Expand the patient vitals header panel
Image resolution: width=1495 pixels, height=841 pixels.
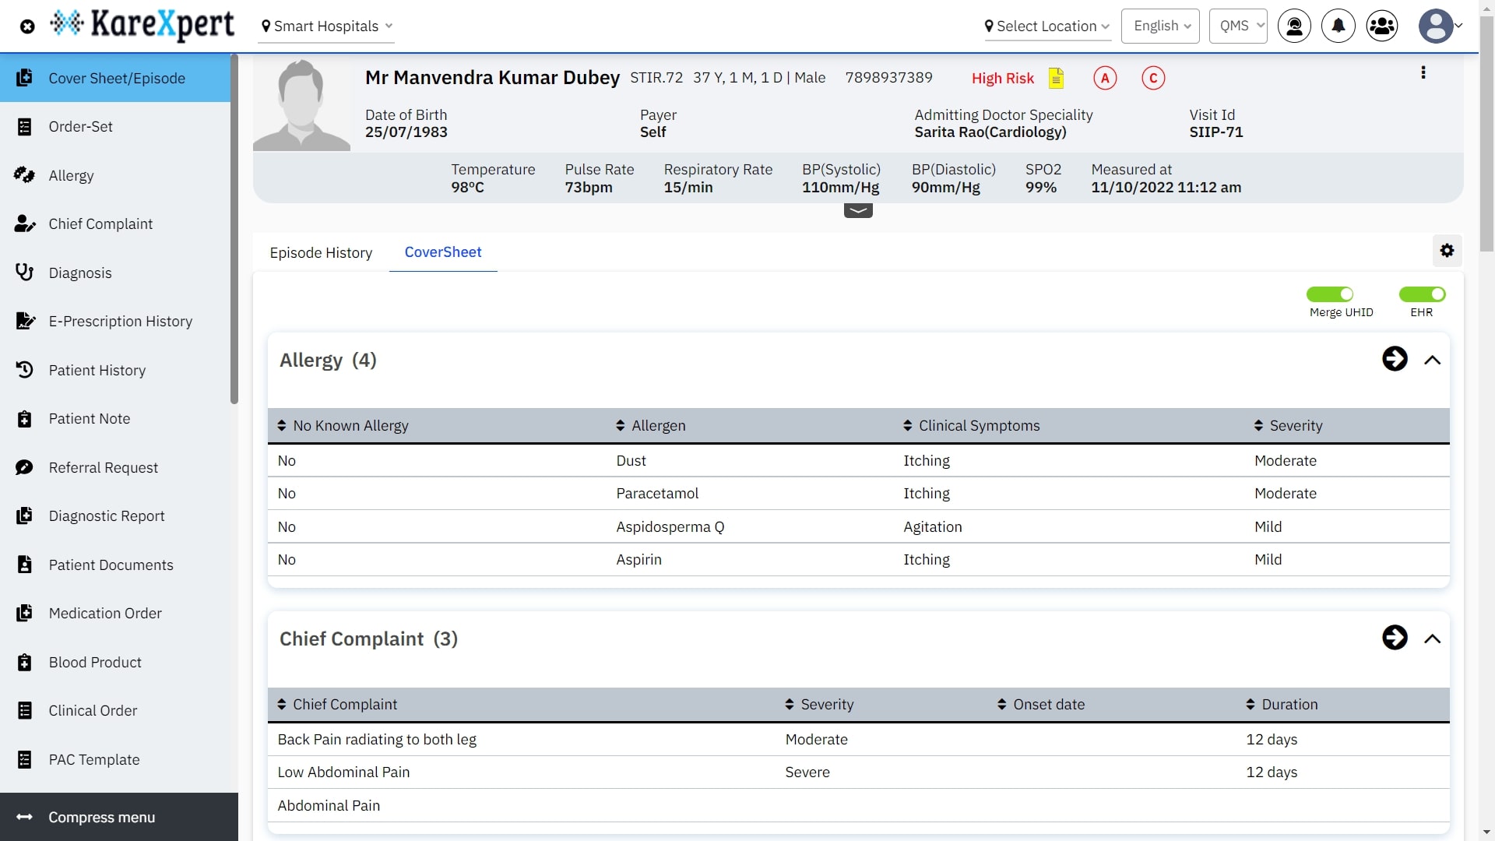(x=858, y=210)
